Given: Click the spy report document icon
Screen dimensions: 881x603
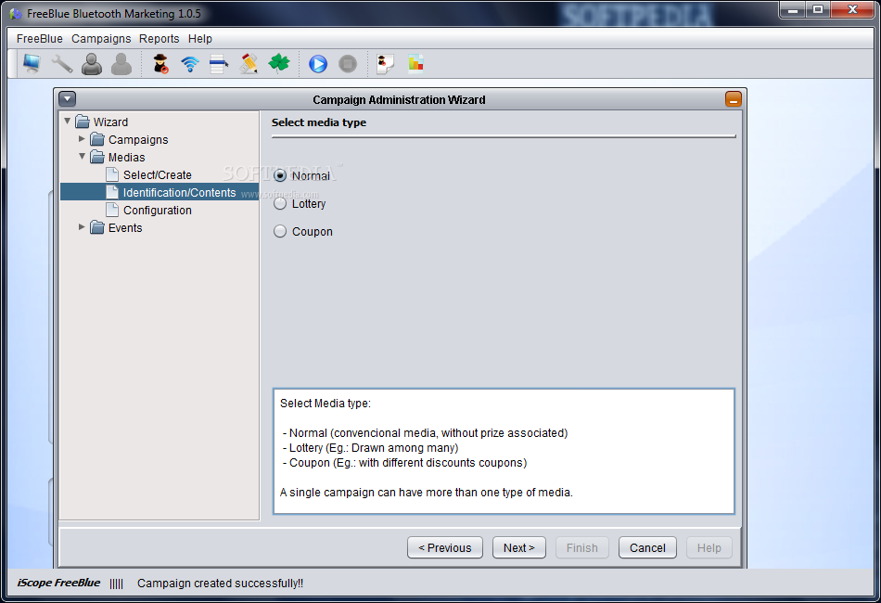Looking at the screenshot, I should tap(386, 63).
